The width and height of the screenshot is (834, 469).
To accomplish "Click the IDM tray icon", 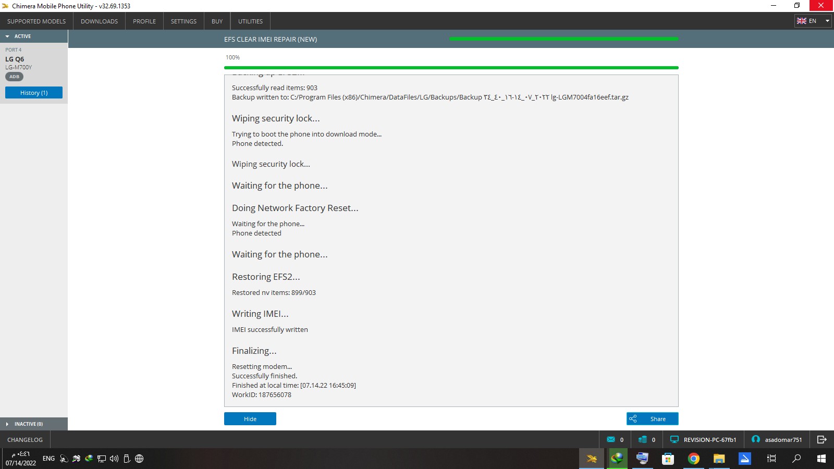I will tap(89, 459).
